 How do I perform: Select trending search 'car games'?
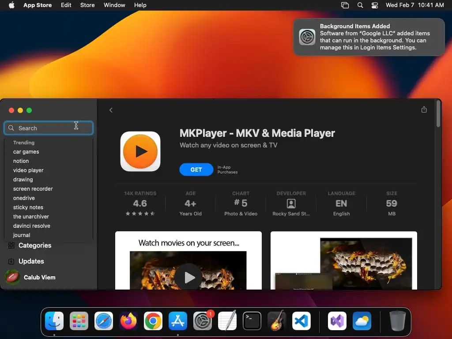click(26, 152)
